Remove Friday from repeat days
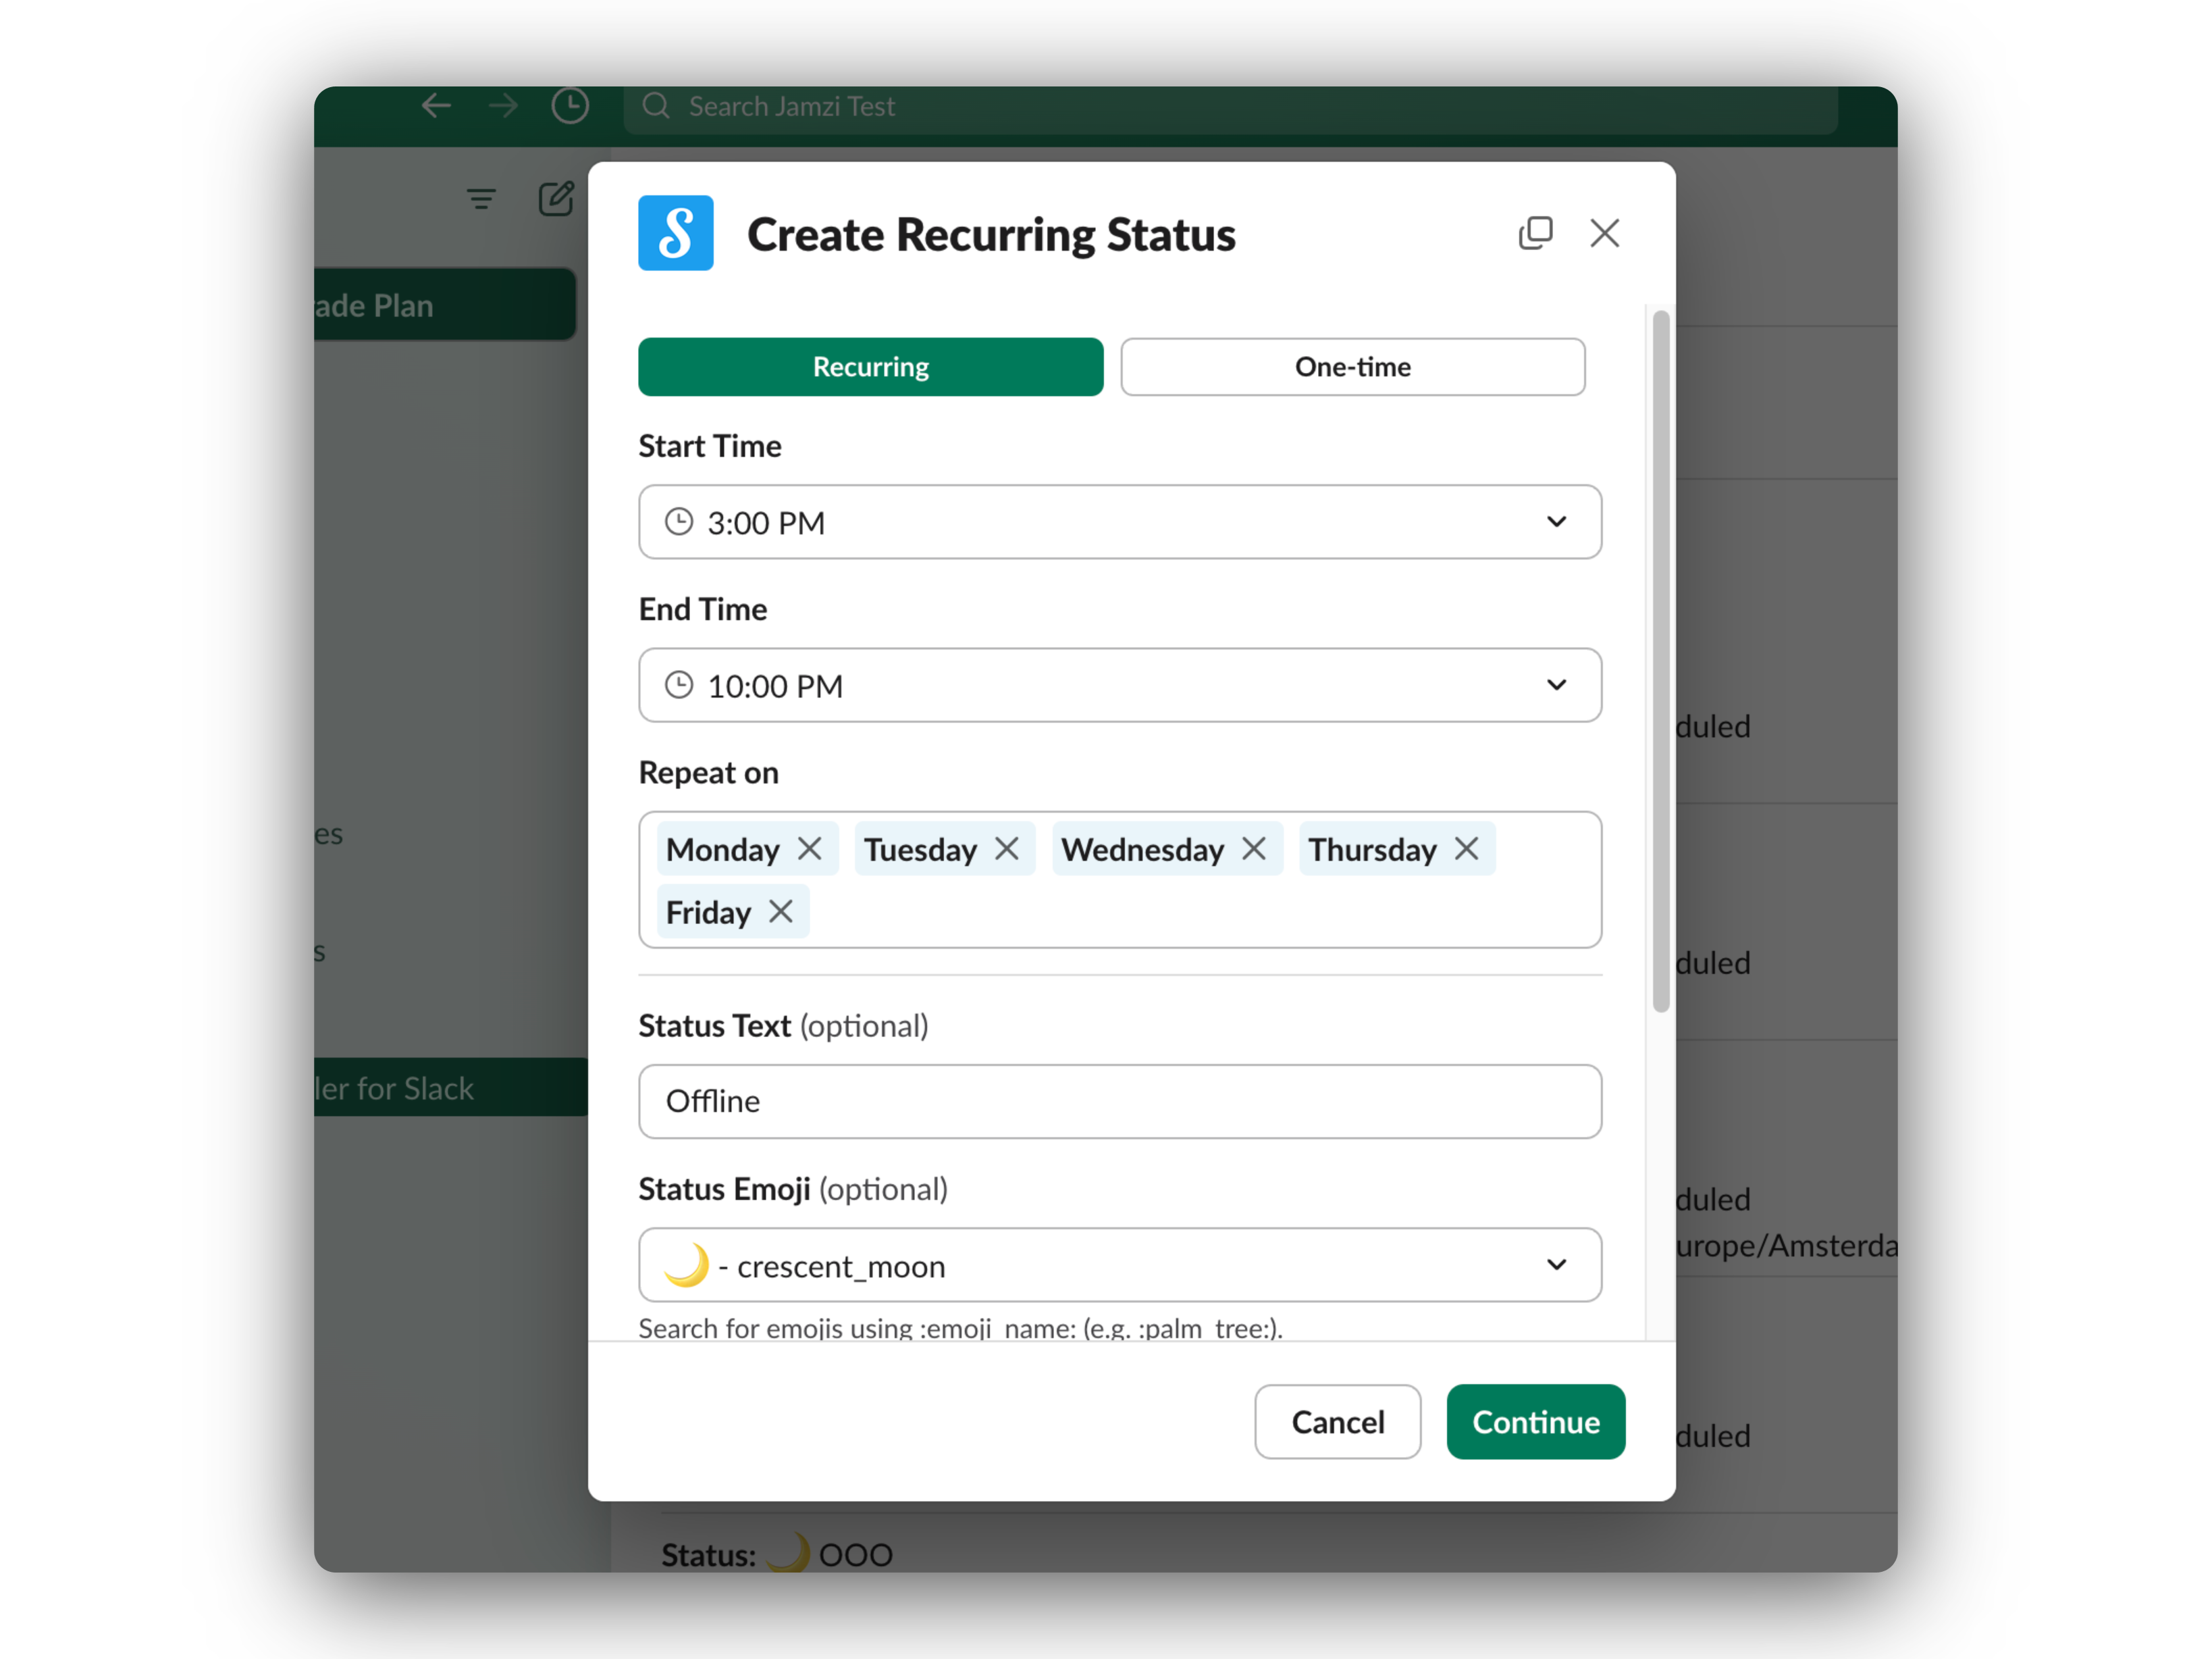Viewport: 2212px width, 1659px height. click(x=781, y=911)
